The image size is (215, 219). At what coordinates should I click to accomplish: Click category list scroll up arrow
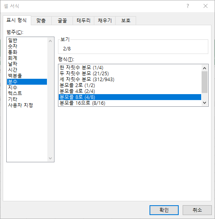(x=50, y=41)
